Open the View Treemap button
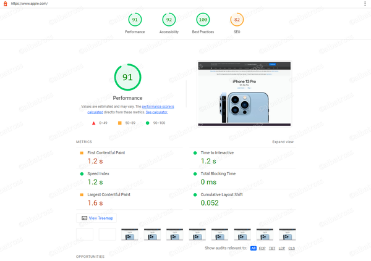 [x=96, y=218]
